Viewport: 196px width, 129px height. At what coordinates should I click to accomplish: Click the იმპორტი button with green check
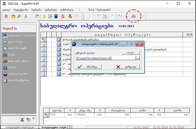(88, 67)
